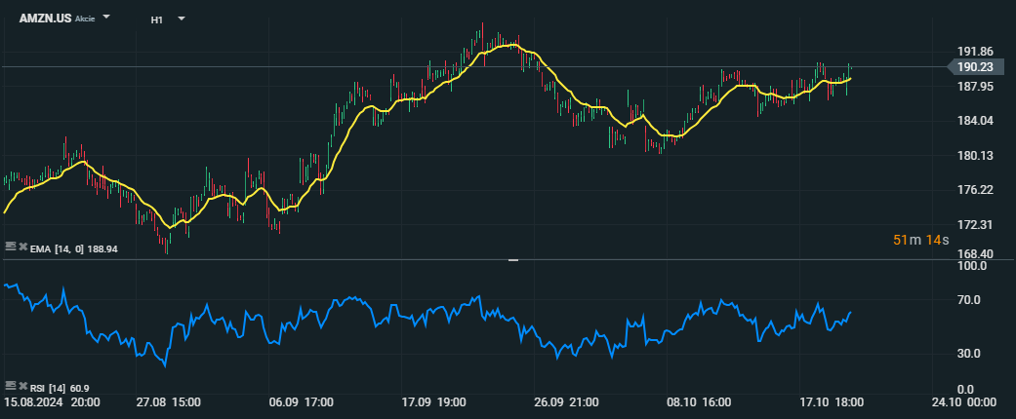Expand the AMZN.US symbol dropdown arrow
This screenshot has width=1016, height=419.
click(x=106, y=18)
